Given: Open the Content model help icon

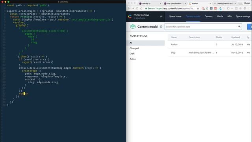Looking at the screenshot, I should [x=161, y=27].
